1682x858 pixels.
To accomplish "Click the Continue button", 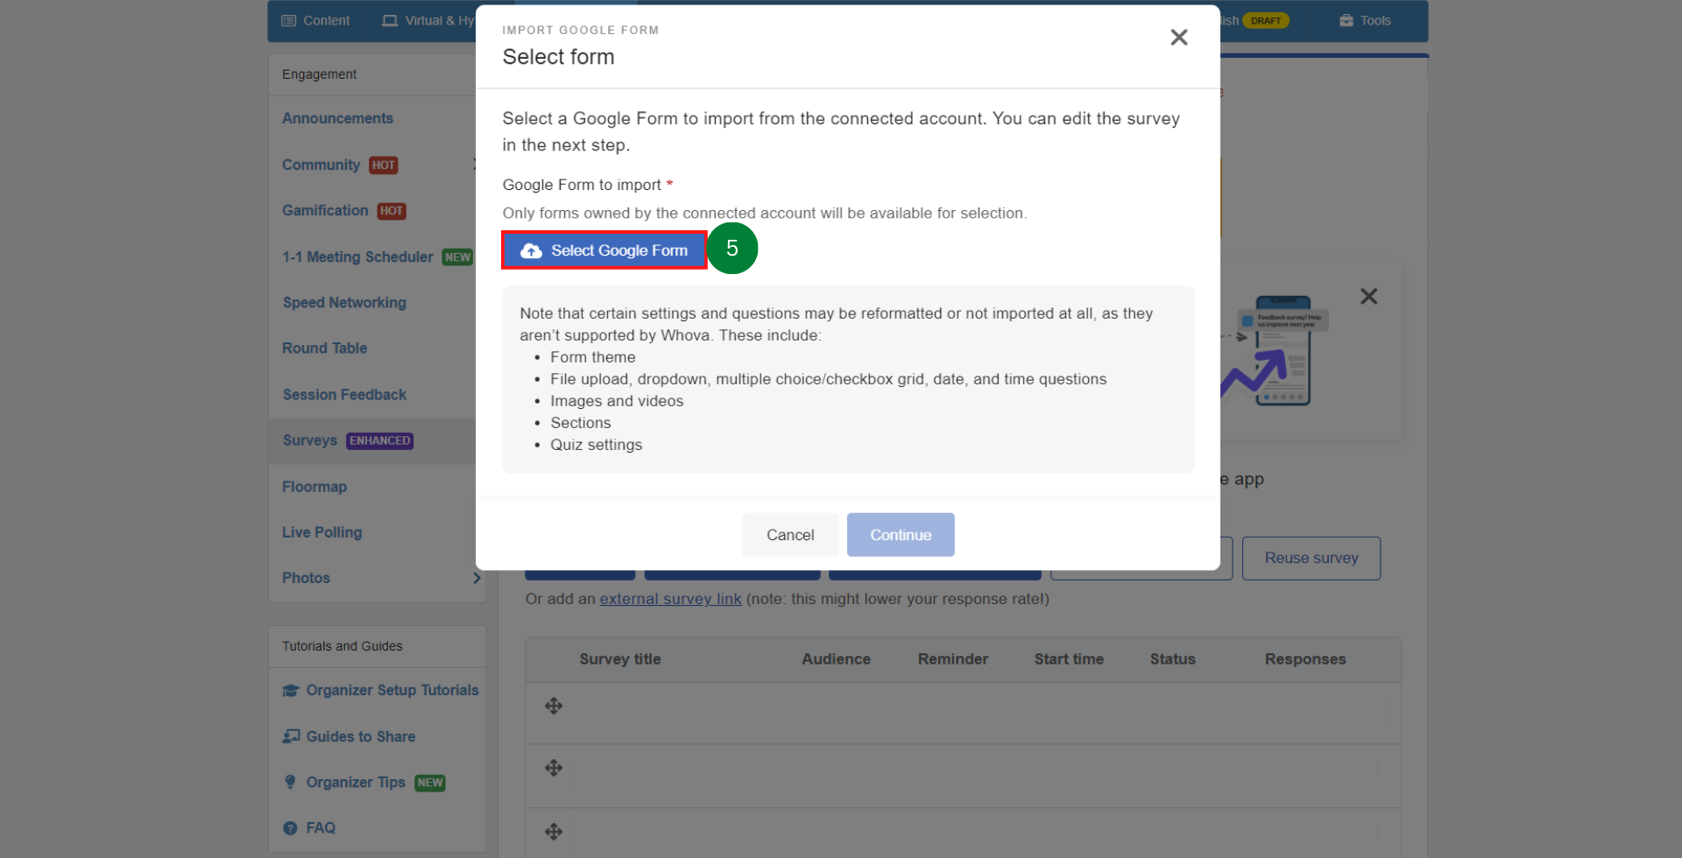I will pos(901,534).
